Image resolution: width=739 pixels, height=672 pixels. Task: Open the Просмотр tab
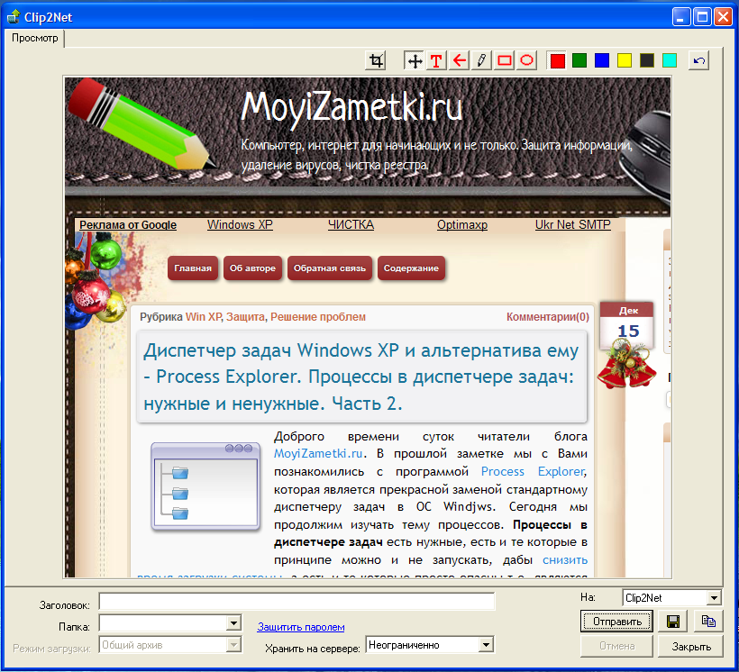coord(34,38)
